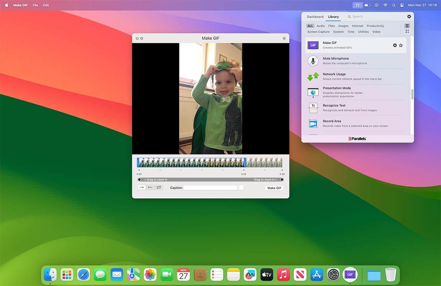Switch Library to grid view
The width and height of the screenshot is (441, 286).
tap(407, 31)
